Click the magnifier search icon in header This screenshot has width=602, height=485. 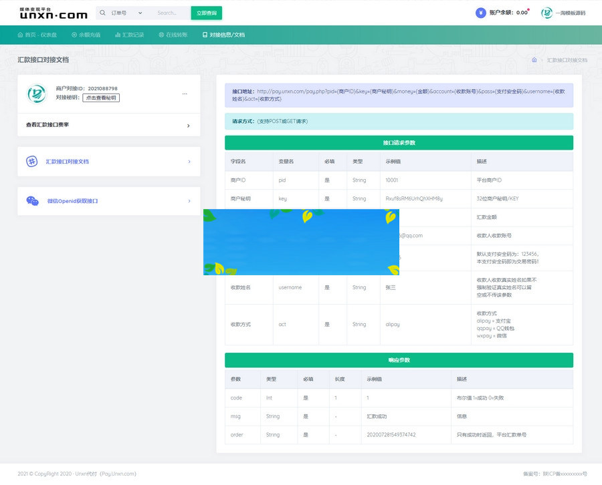[103, 13]
